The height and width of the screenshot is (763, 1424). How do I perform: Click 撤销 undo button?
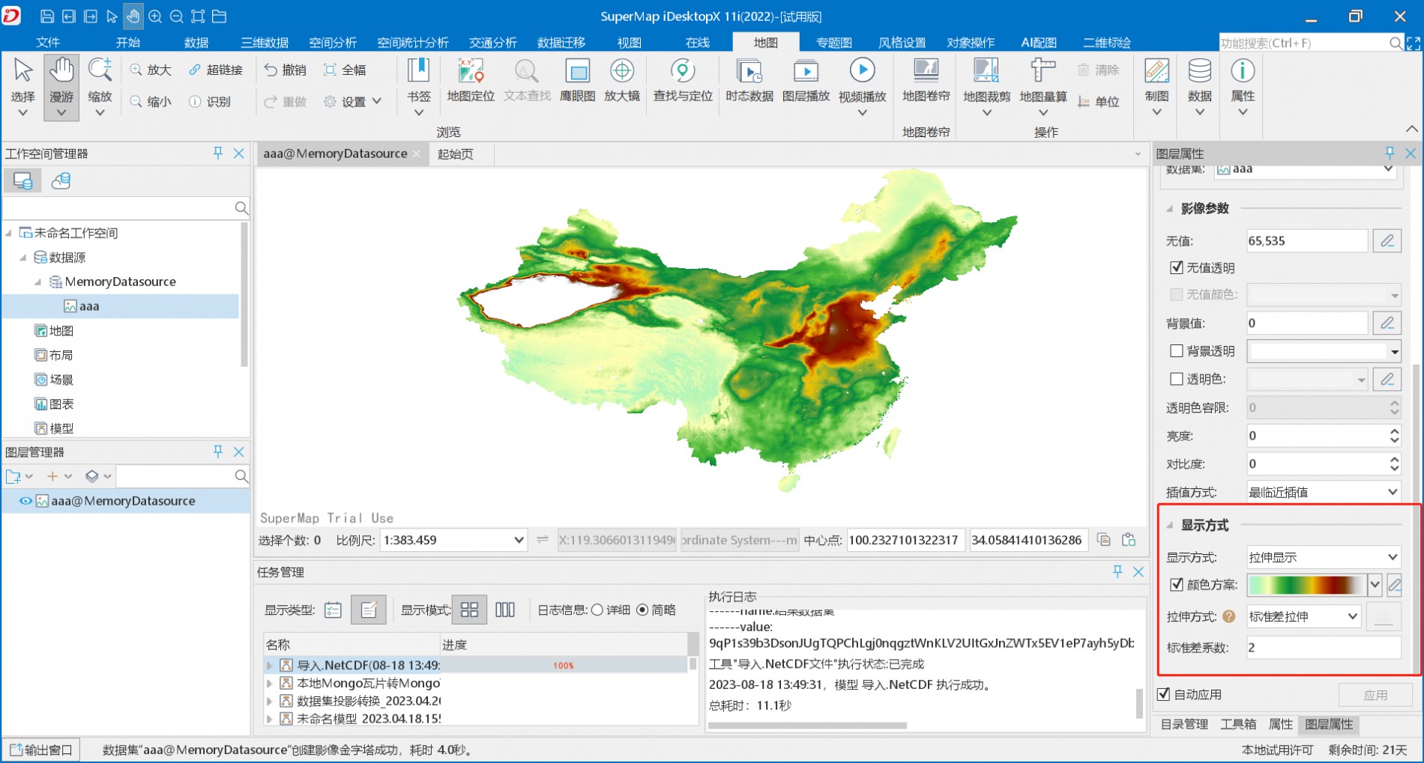[x=285, y=70]
